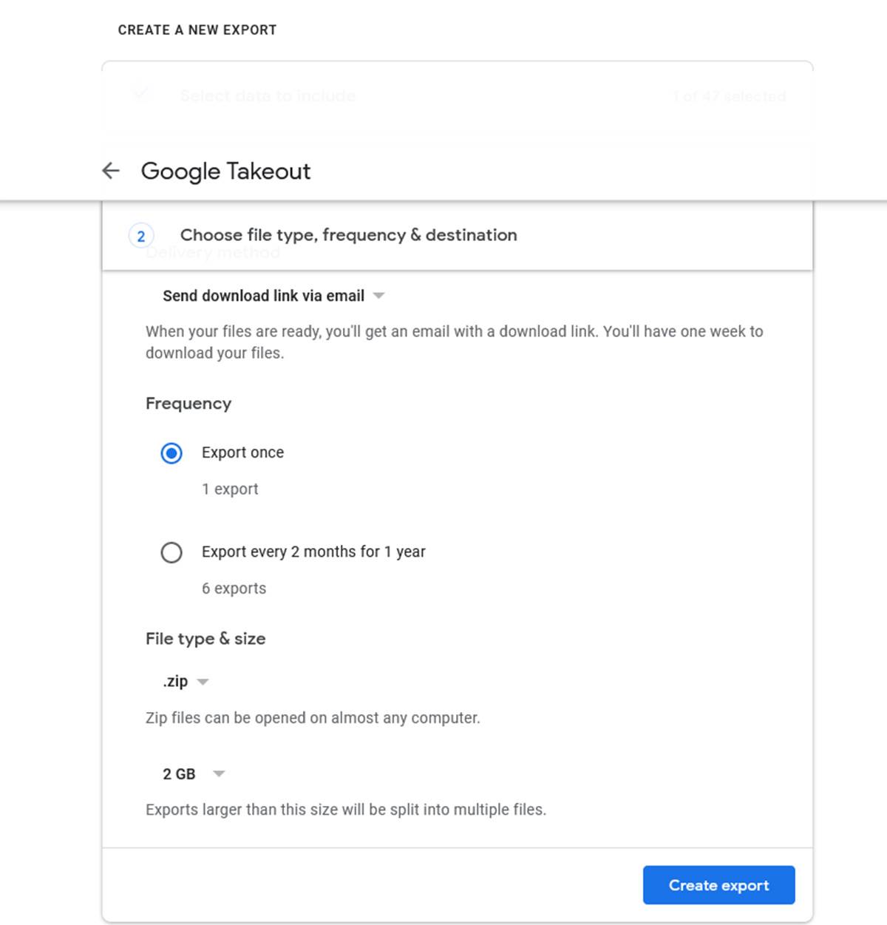Viewport: 887px width, 925px height.
Task: Open the file type .zip dropdown
Action: click(174, 681)
